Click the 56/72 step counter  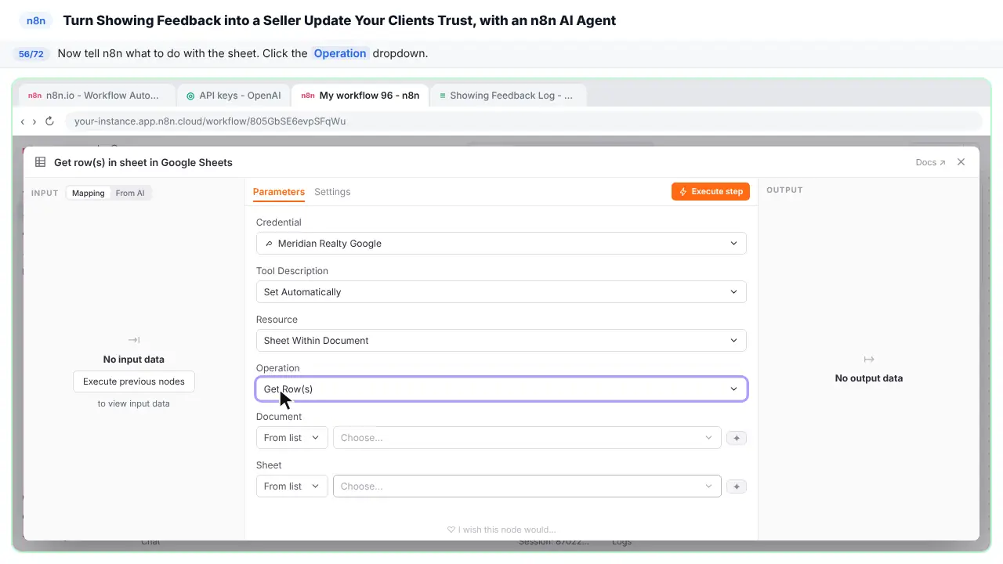coord(31,54)
